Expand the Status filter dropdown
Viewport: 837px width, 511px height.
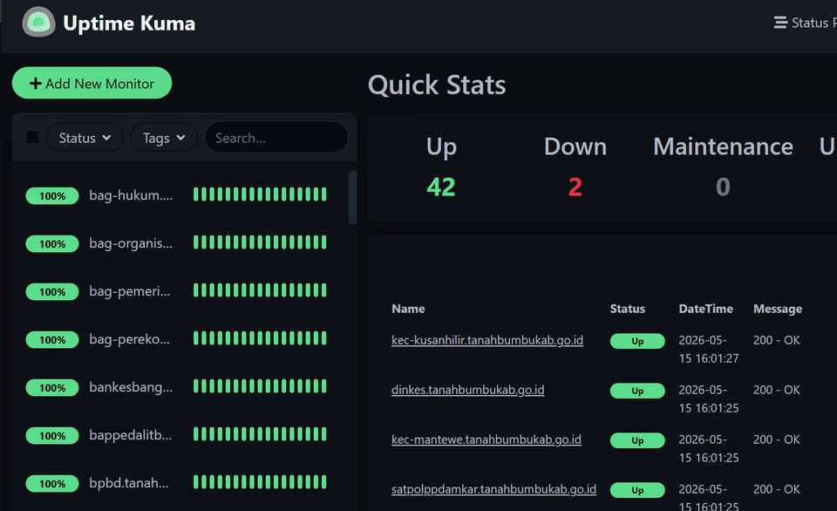click(x=85, y=138)
